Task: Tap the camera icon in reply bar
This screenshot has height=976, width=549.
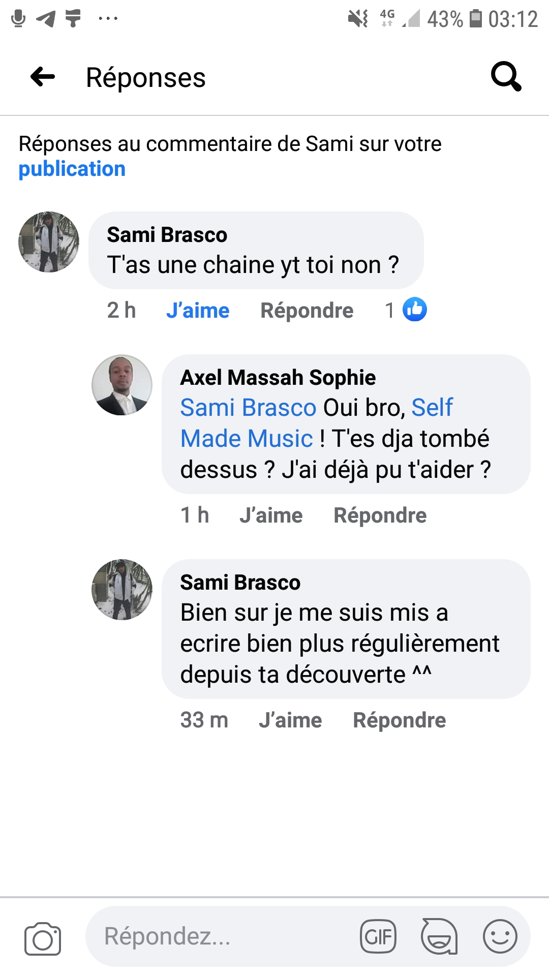Action: coord(43,938)
